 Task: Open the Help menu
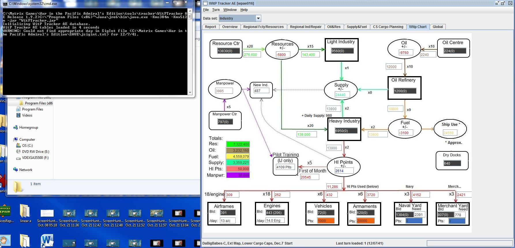(244, 10)
